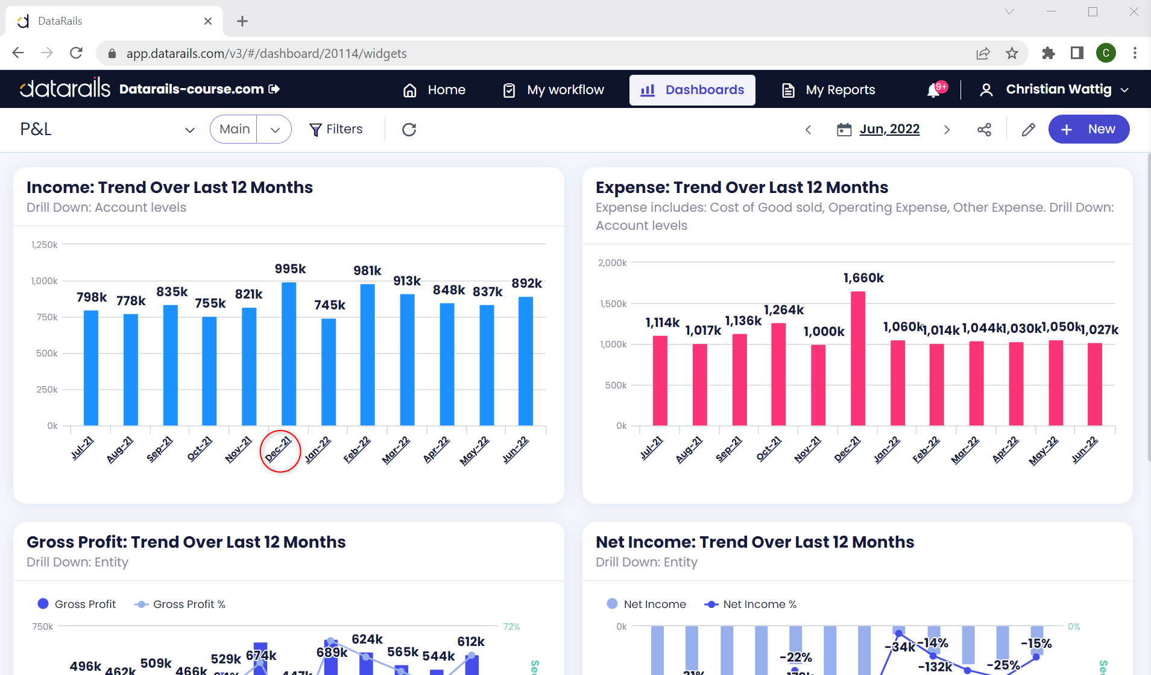
Task: Click the Main view button
Action: coord(235,129)
